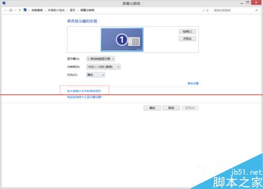This screenshot has height=189, width=263.
Task: Open 放大或缩小文本和其他项目 link
Action: (84, 91)
